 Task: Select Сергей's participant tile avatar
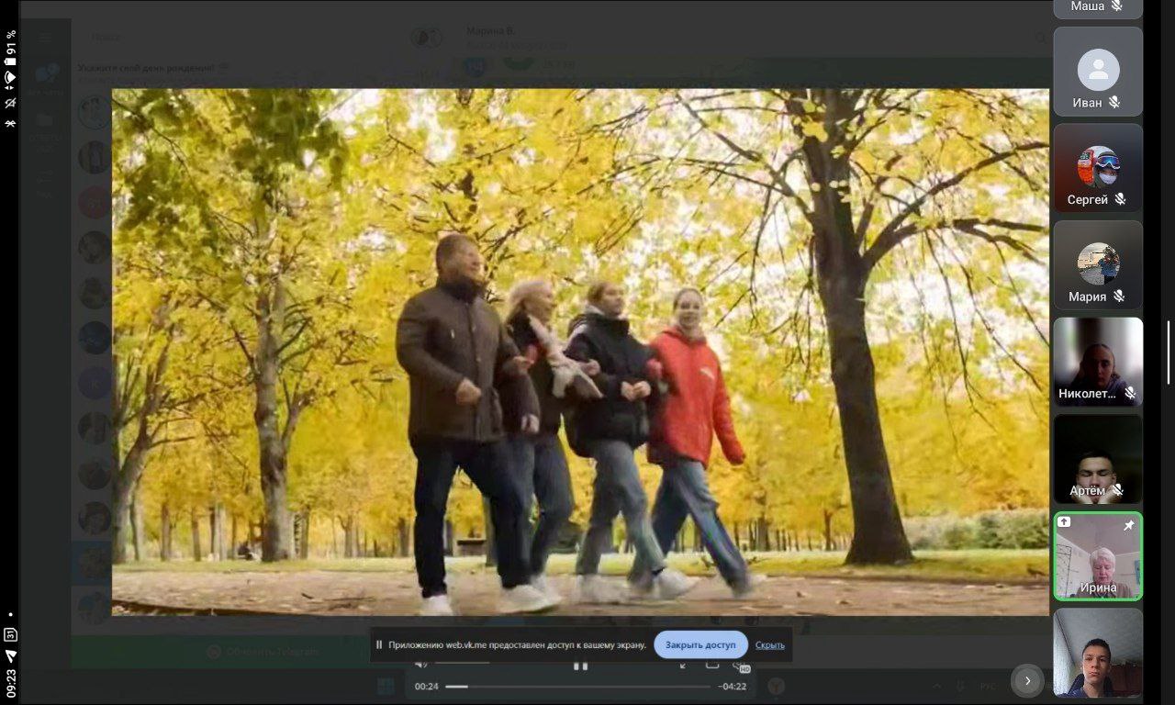[1098, 167]
